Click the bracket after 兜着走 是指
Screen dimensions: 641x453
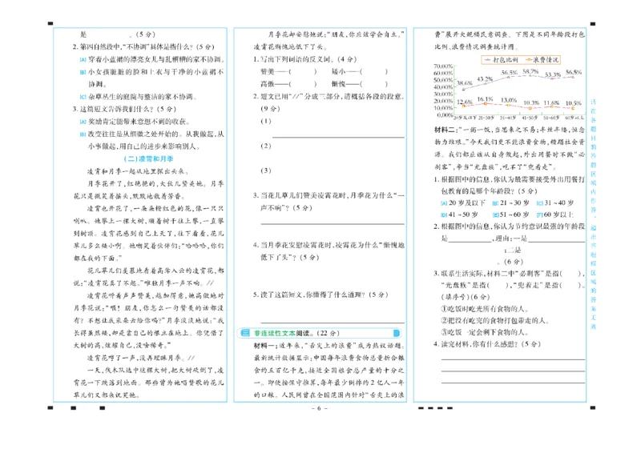(x=571, y=285)
